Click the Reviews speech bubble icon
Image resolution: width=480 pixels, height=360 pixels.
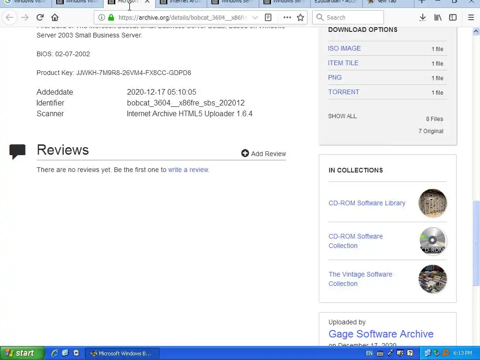pyautogui.click(x=17, y=151)
